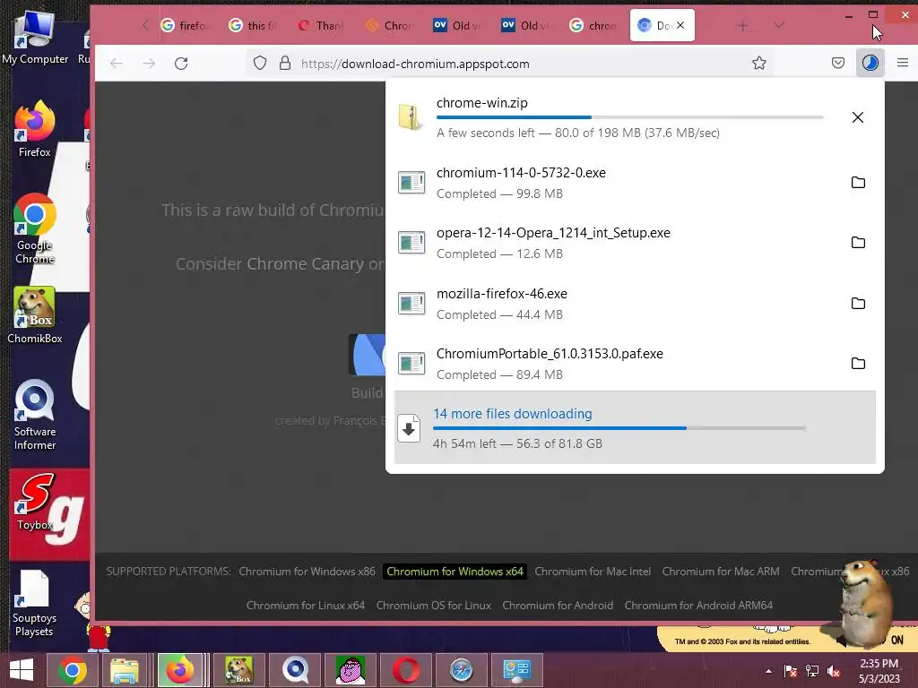Image resolution: width=918 pixels, height=688 pixels.
Task: Click chrome-win.zip download progress bar
Action: tap(630, 117)
